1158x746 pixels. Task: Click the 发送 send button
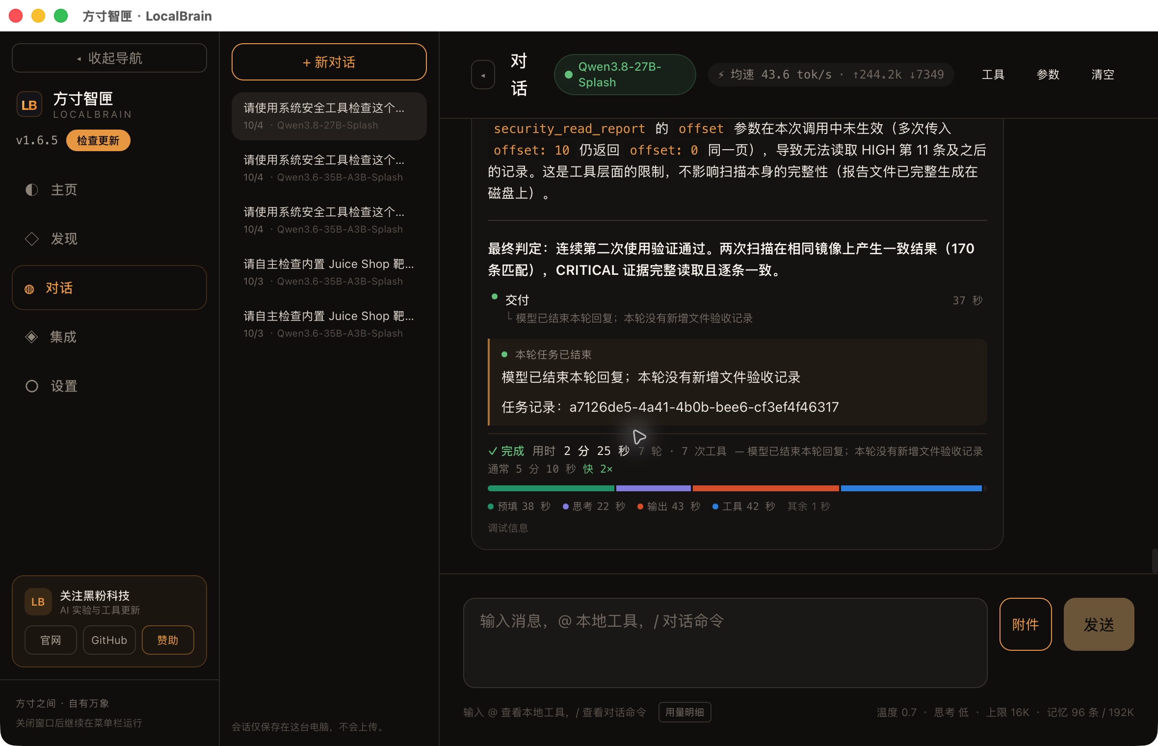[1099, 624]
